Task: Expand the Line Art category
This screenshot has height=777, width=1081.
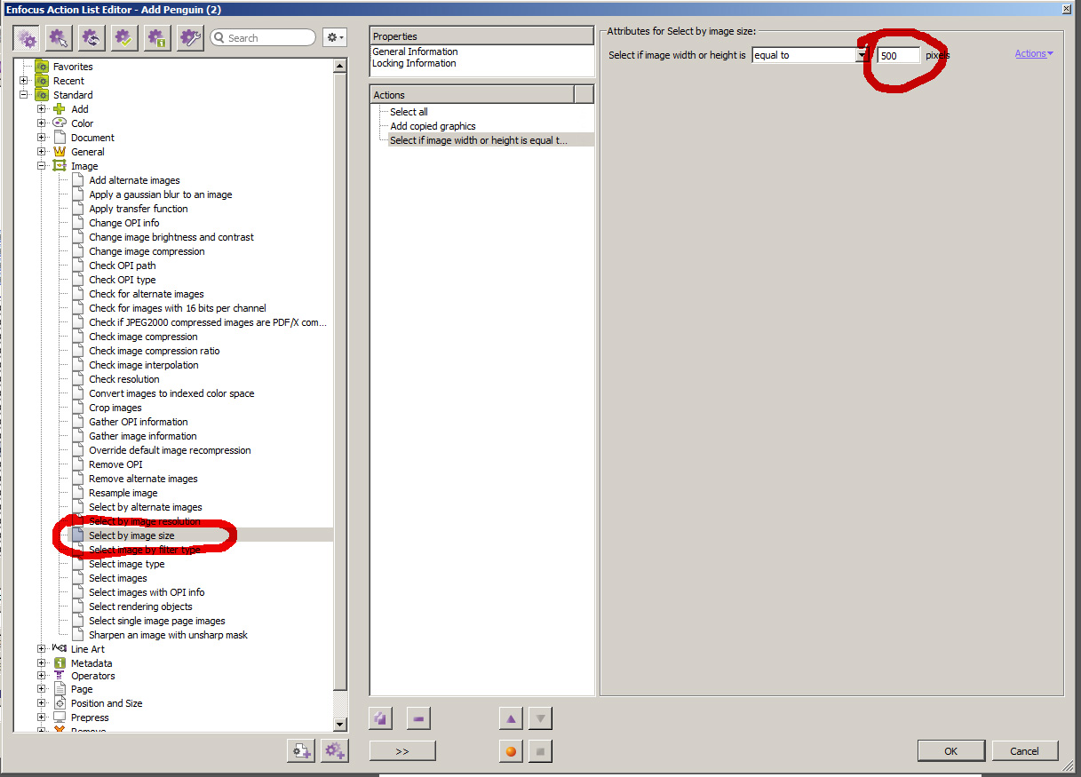Action: pos(42,649)
